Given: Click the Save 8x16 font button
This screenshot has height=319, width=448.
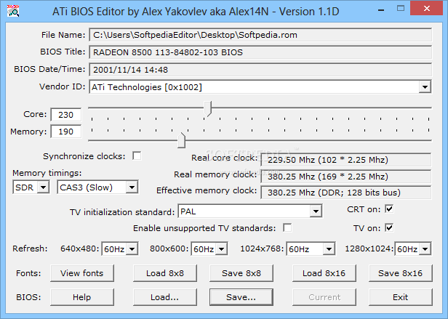Looking at the screenshot, I should 400,273.
